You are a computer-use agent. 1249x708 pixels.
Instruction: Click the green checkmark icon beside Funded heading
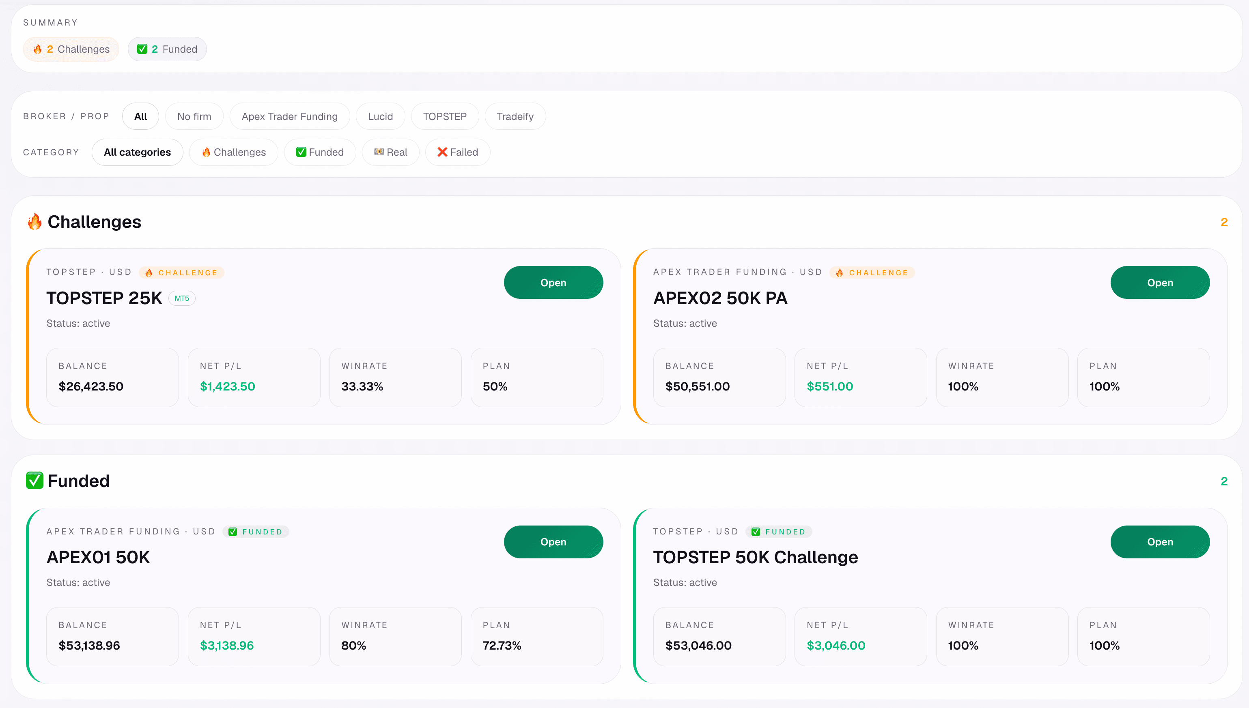point(34,481)
